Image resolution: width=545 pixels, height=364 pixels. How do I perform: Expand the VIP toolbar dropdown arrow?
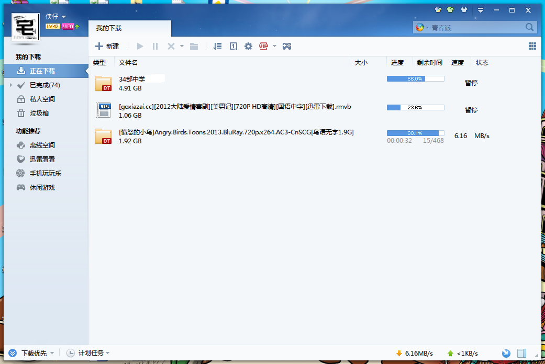coord(274,46)
